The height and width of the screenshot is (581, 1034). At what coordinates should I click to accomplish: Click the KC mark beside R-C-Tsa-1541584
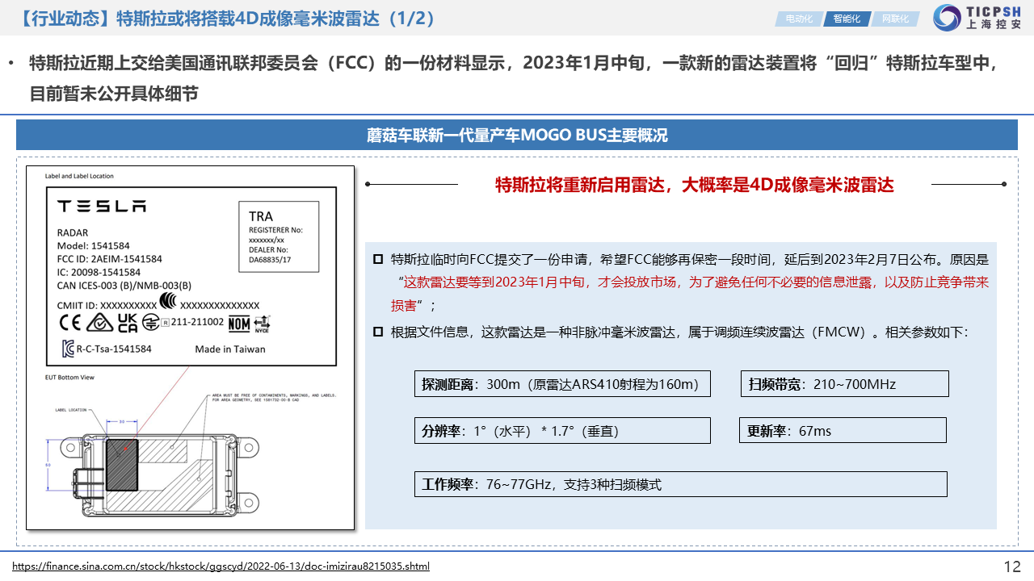coord(68,349)
